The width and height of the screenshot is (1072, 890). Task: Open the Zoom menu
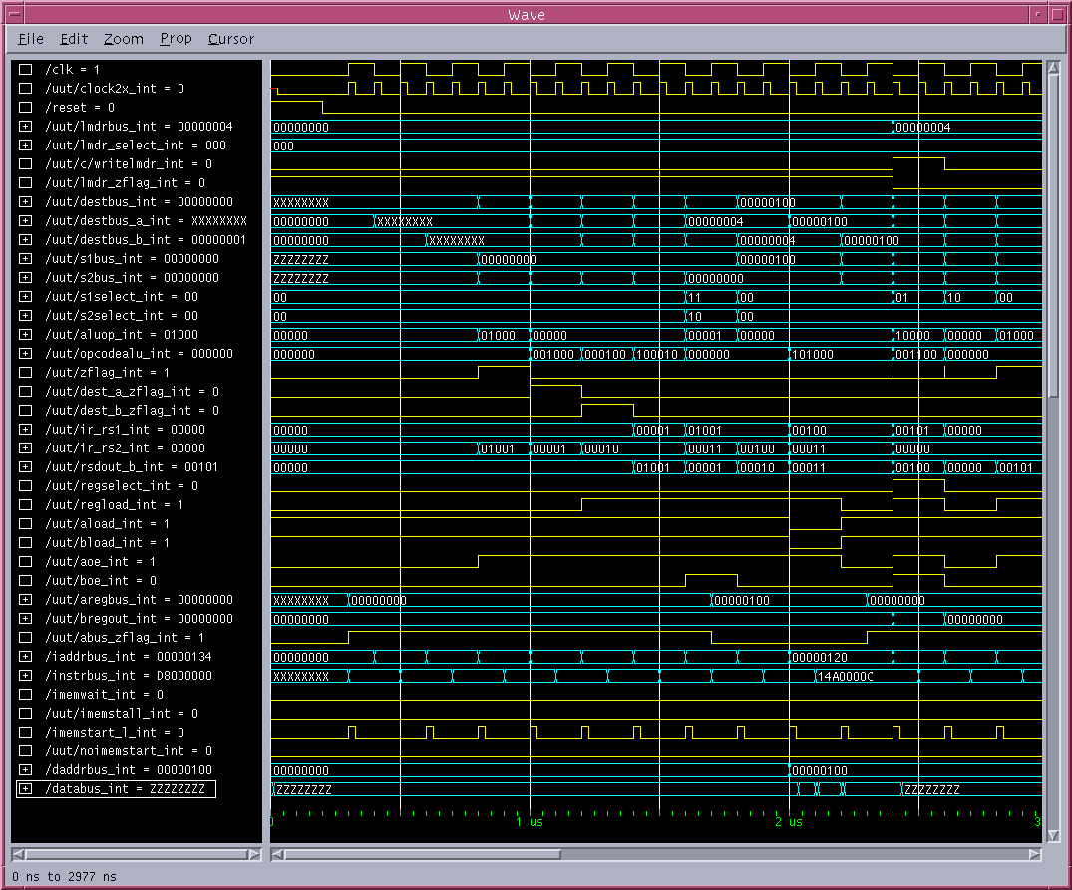pyautogui.click(x=123, y=39)
